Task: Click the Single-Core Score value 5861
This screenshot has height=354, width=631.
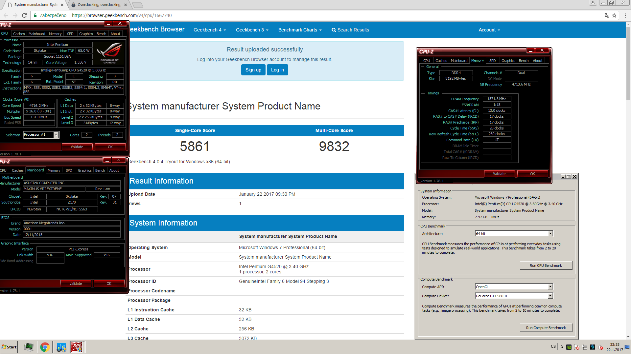Action: tap(195, 146)
